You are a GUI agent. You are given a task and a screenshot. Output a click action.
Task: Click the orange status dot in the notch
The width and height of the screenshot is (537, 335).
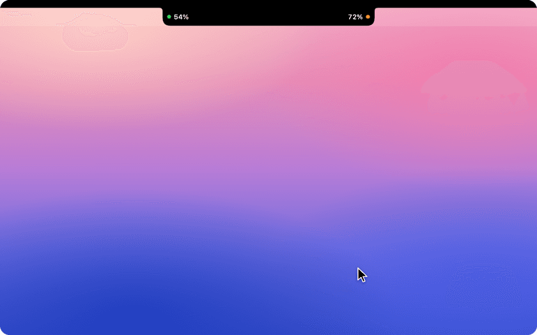368,17
